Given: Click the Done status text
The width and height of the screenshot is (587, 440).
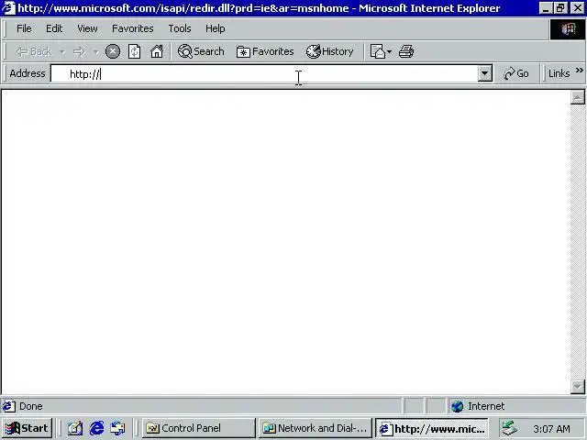Looking at the screenshot, I should [x=30, y=406].
